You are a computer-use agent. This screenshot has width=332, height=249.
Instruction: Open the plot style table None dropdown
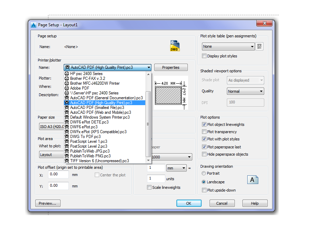[x=228, y=46]
